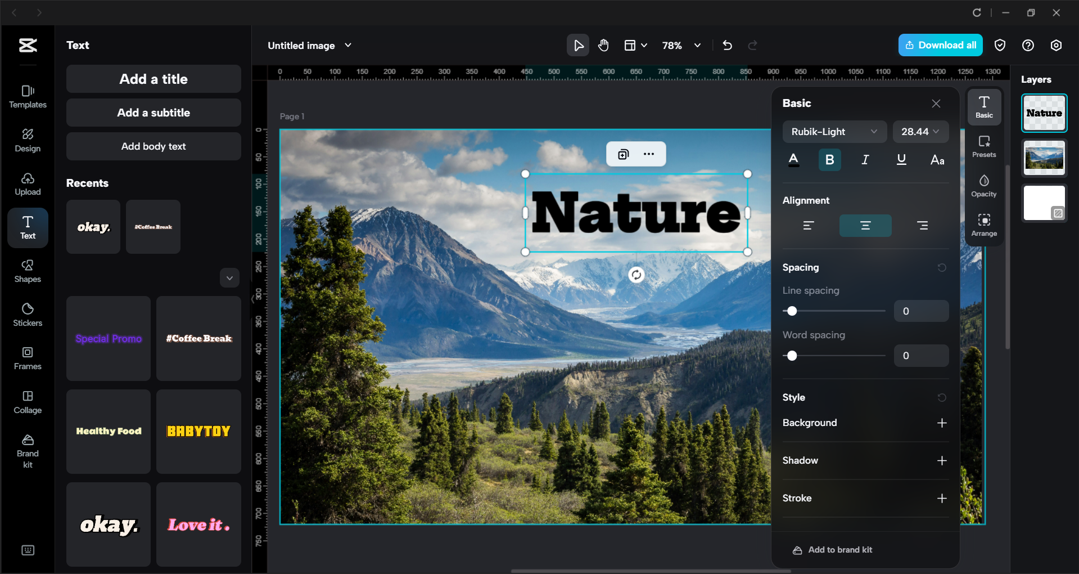The height and width of the screenshot is (574, 1079).
Task: Expand the Recents text list
Action: click(x=229, y=277)
